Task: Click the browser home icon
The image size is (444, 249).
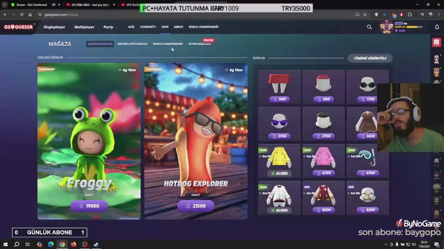Action: (x=30, y=15)
